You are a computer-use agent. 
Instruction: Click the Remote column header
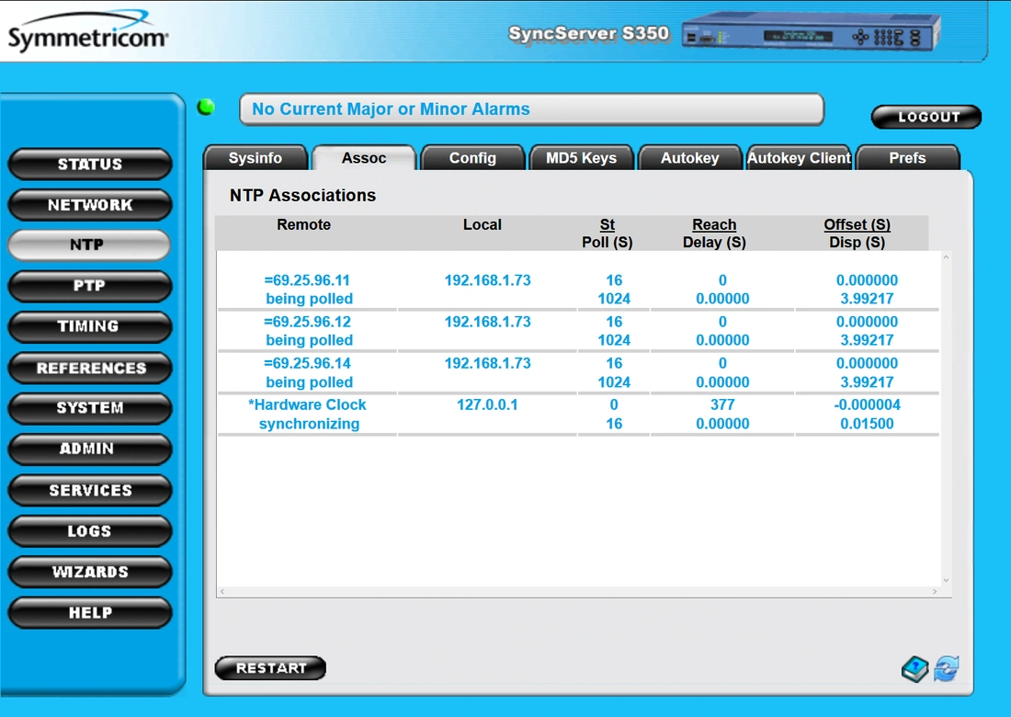tap(303, 224)
